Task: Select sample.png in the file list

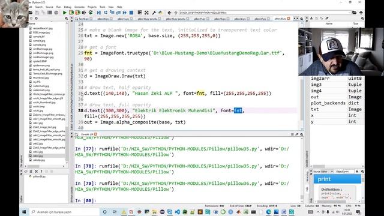Action: click(39, 45)
